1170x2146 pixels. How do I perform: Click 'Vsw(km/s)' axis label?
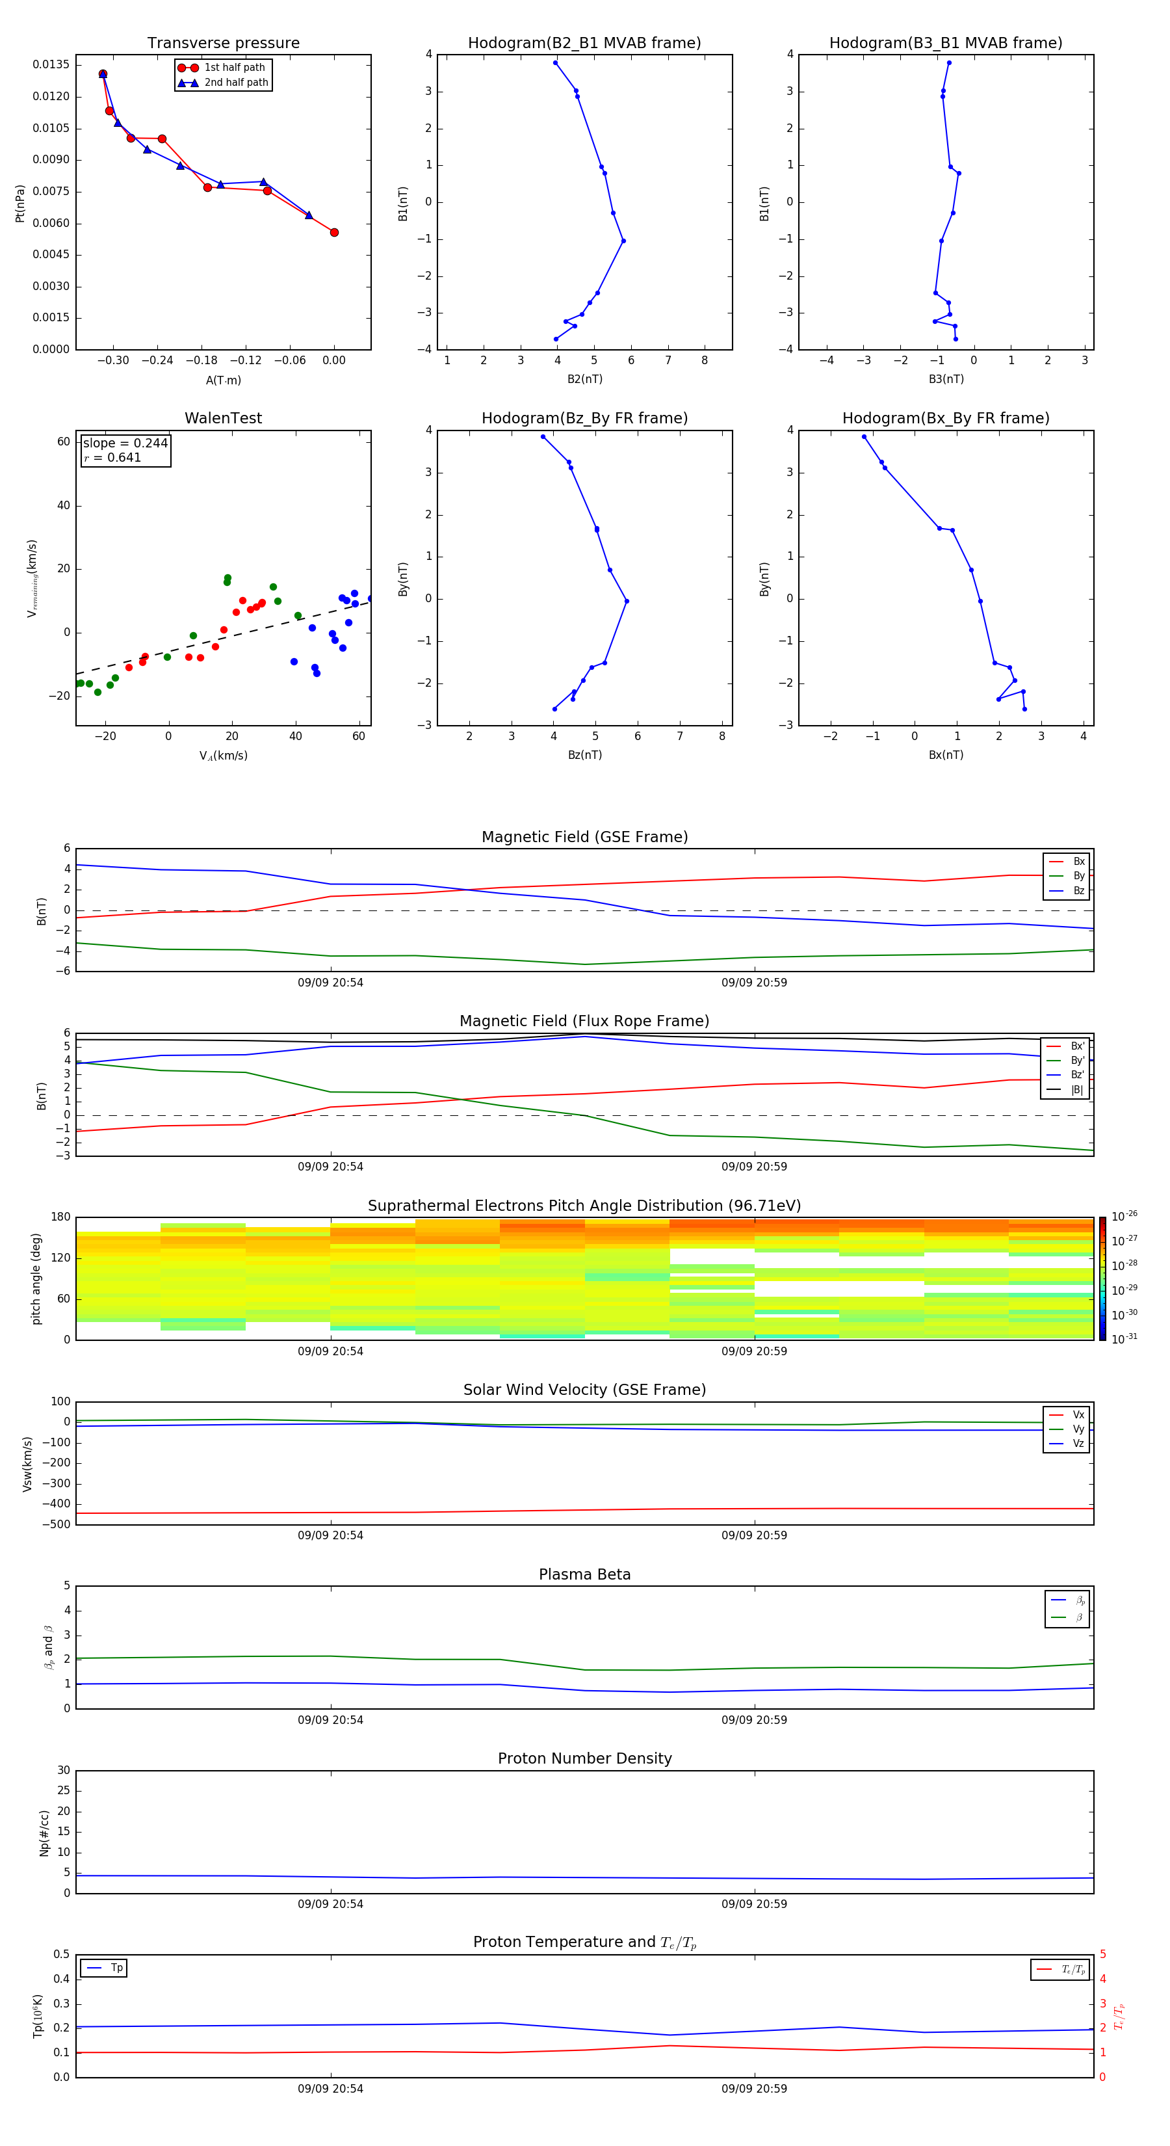(x=27, y=1464)
